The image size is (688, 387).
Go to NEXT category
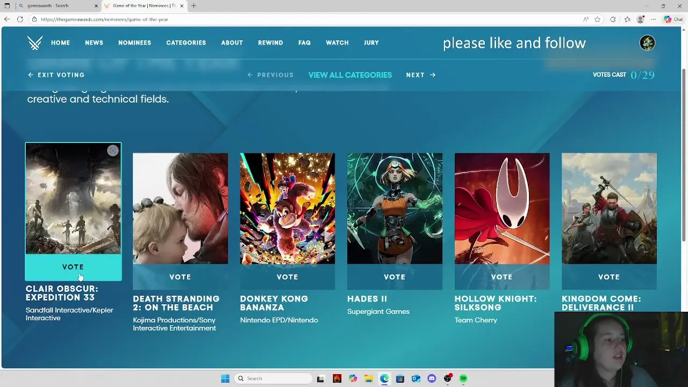(x=421, y=75)
